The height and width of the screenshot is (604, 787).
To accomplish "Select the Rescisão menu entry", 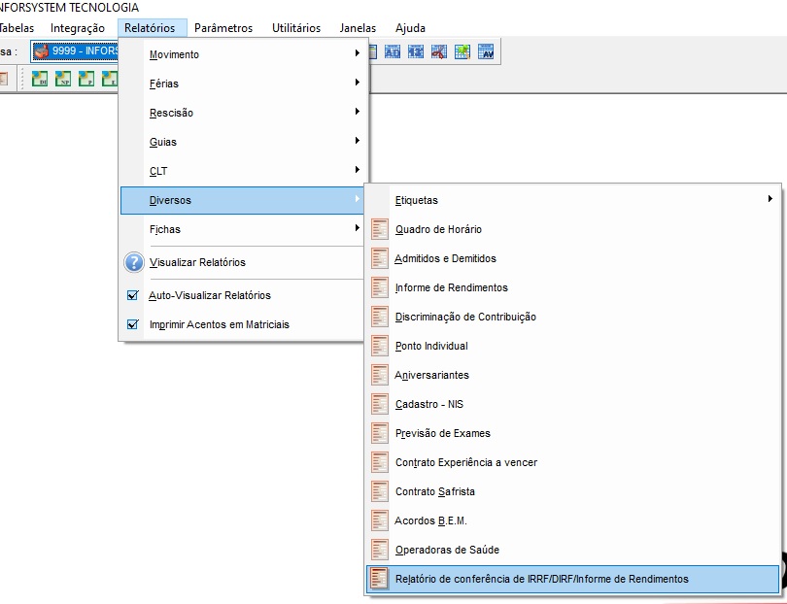I will click(242, 113).
